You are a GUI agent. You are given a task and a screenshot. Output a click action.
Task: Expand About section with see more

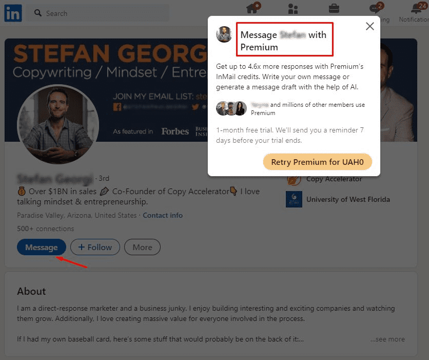point(387,339)
